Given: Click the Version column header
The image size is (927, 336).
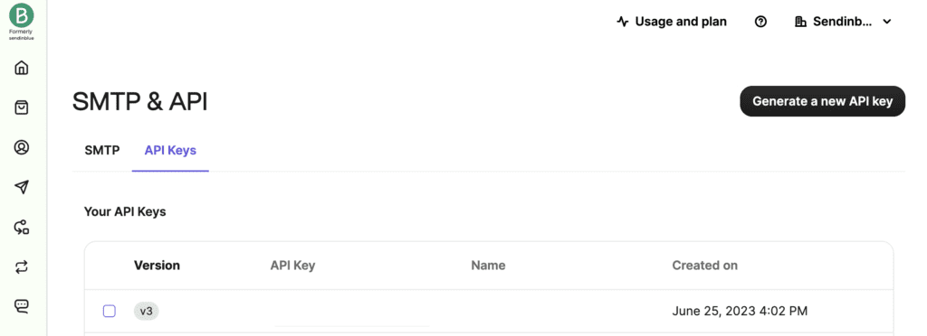Looking at the screenshot, I should coord(157,266).
